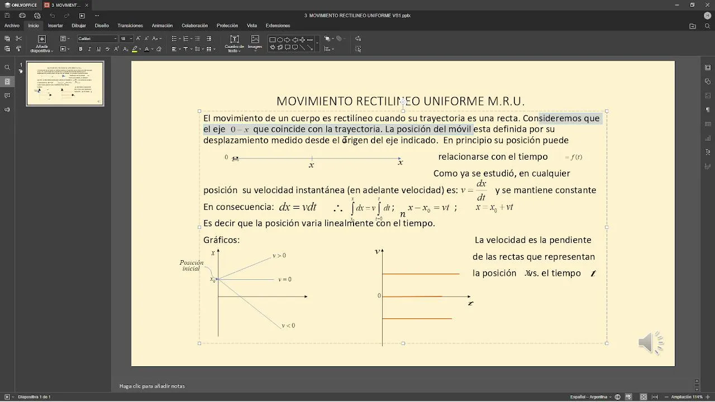Select slide 1 thumbnail in panel
The height and width of the screenshot is (402, 715).
click(x=65, y=83)
